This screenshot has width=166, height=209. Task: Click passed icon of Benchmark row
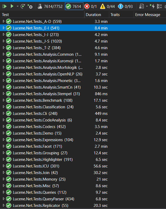(9, 100)
